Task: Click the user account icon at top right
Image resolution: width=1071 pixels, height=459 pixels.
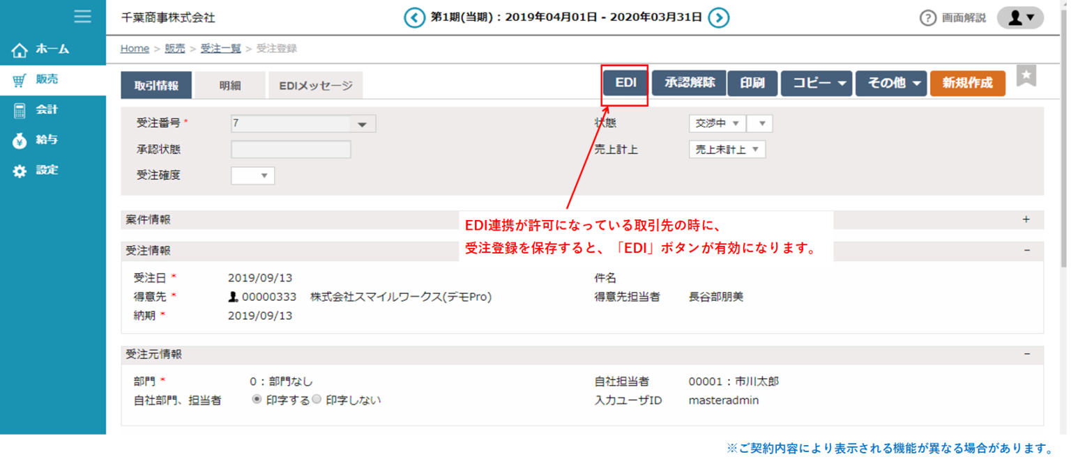Action: click(x=1019, y=17)
